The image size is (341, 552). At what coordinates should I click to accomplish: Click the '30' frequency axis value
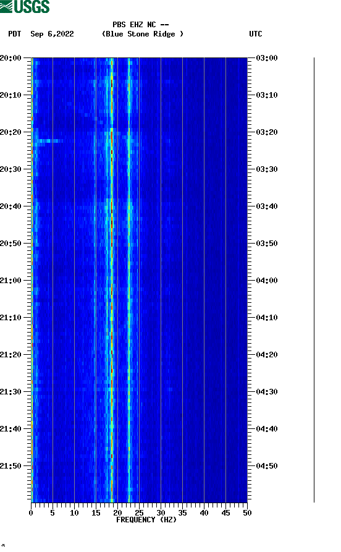pyautogui.click(x=161, y=513)
